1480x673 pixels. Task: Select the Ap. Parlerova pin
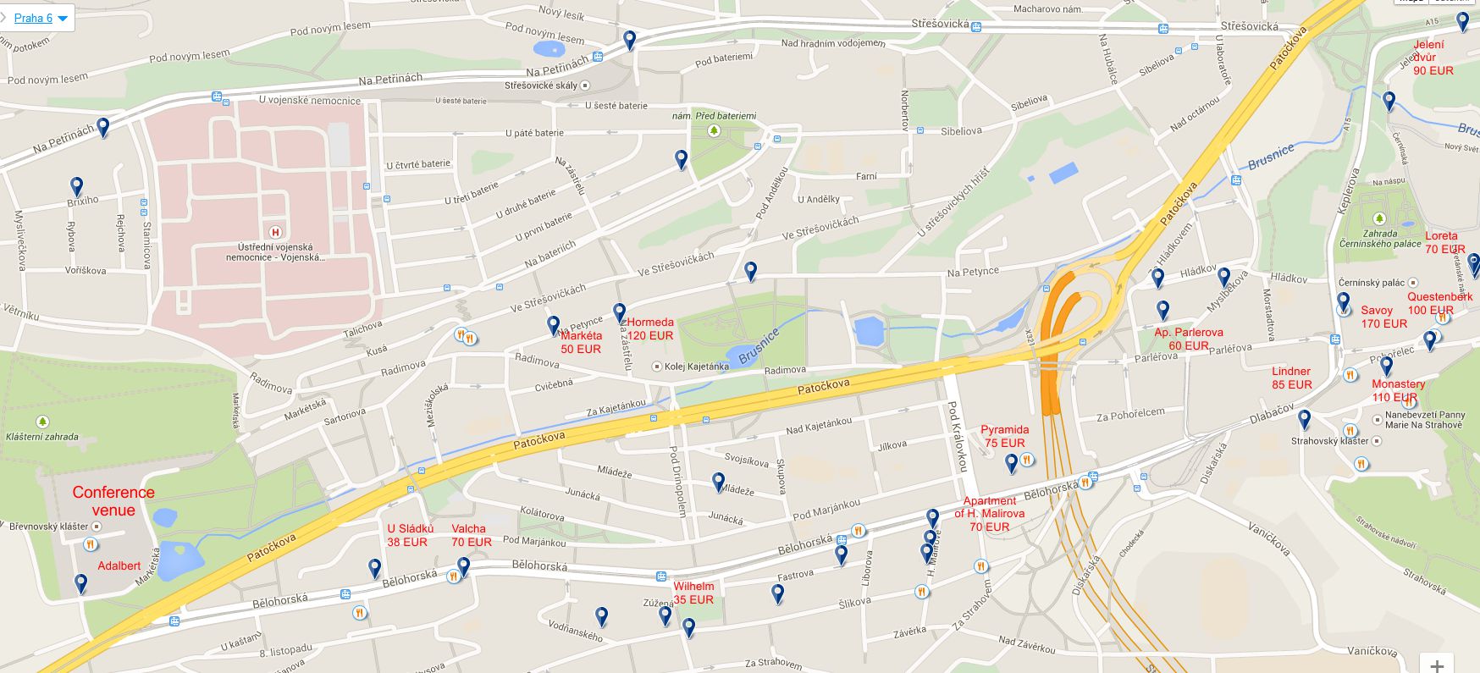click(1163, 311)
